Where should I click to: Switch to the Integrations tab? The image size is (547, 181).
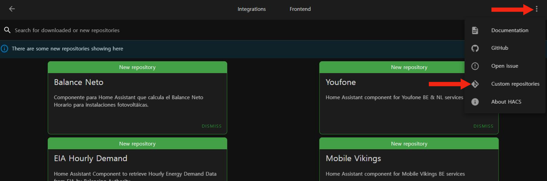click(x=251, y=9)
